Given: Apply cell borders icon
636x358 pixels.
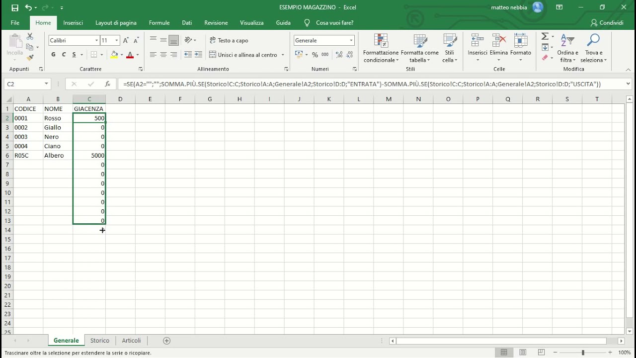Looking at the screenshot, I should [94, 55].
